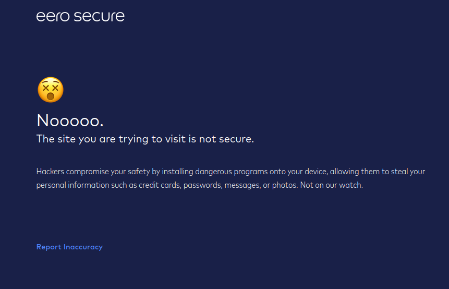Click the word "Hackers" in the paragraph
This screenshot has height=289, width=449.
51,171
